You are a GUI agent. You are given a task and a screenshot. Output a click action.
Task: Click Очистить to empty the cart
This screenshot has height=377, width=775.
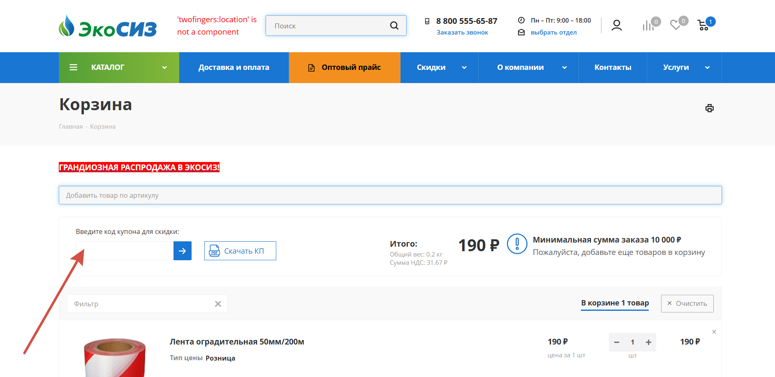(x=687, y=303)
